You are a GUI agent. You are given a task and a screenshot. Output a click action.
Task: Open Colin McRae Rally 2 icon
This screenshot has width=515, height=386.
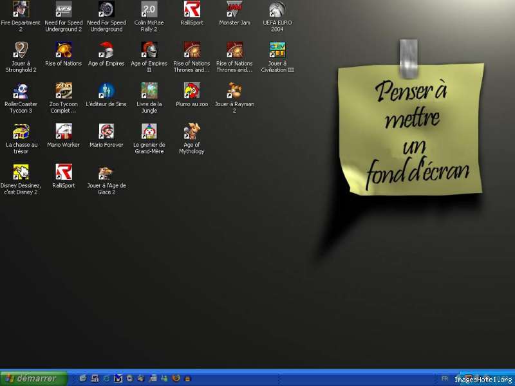pyautogui.click(x=149, y=10)
